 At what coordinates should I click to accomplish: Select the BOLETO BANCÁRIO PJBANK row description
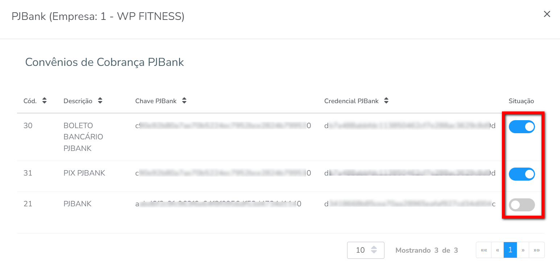click(83, 137)
